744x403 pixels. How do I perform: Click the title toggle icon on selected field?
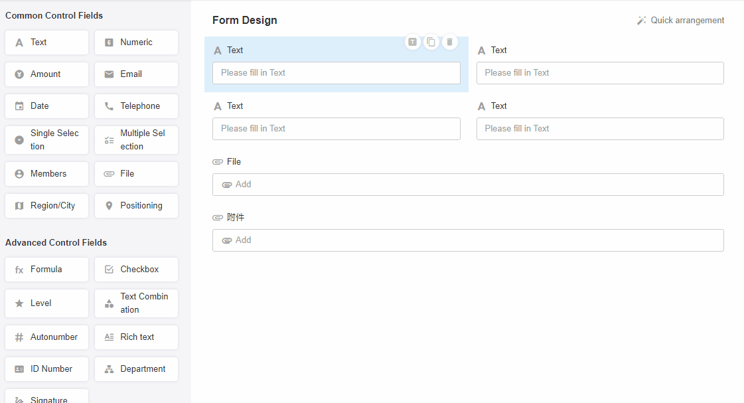click(x=412, y=42)
